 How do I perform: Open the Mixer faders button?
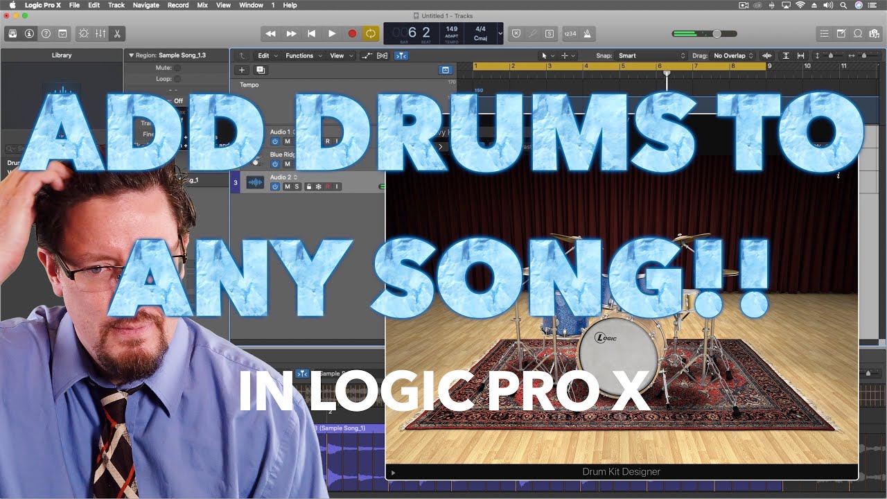coord(100,33)
